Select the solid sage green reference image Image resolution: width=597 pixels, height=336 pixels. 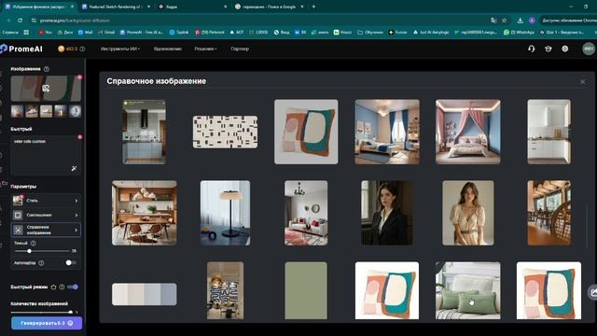pos(306,290)
